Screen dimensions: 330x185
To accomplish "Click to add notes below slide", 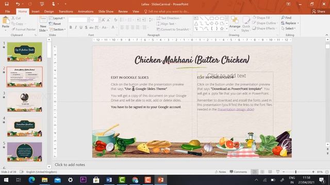I will (70, 164).
